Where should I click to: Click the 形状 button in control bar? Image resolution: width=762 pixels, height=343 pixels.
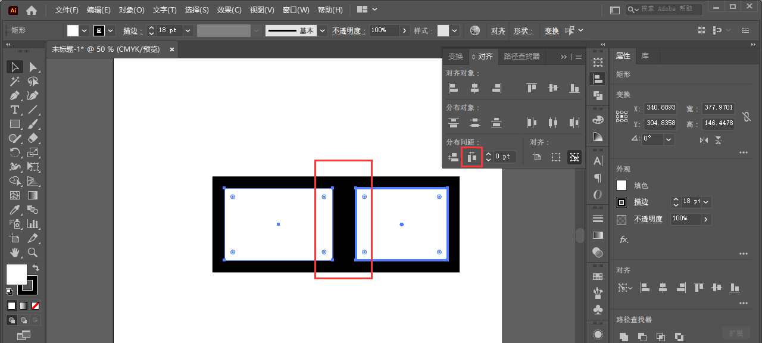523,30
